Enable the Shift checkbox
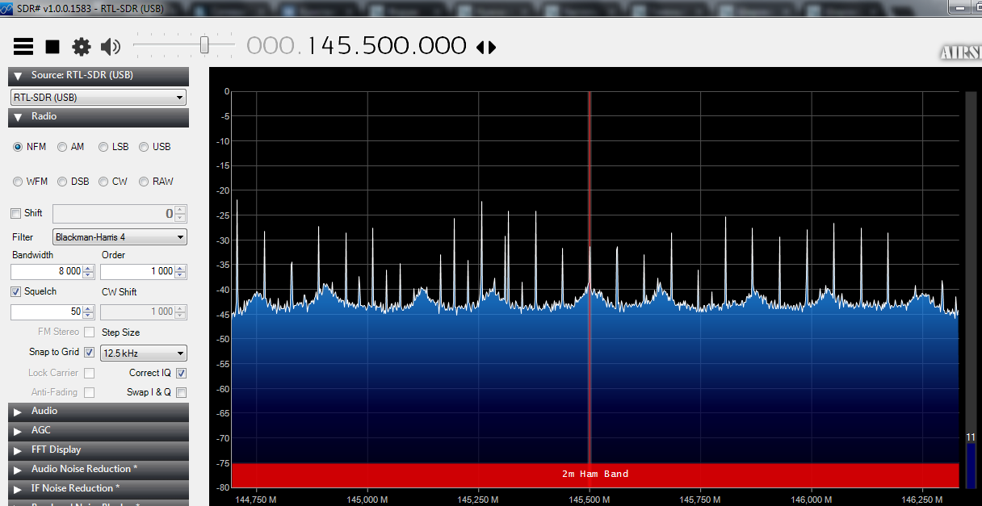This screenshot has width=982, height=506. tap(15, 213)
